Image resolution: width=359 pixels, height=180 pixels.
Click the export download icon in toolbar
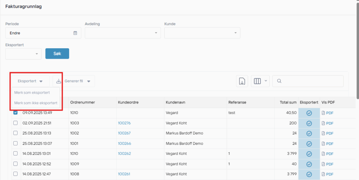[242, 81]
